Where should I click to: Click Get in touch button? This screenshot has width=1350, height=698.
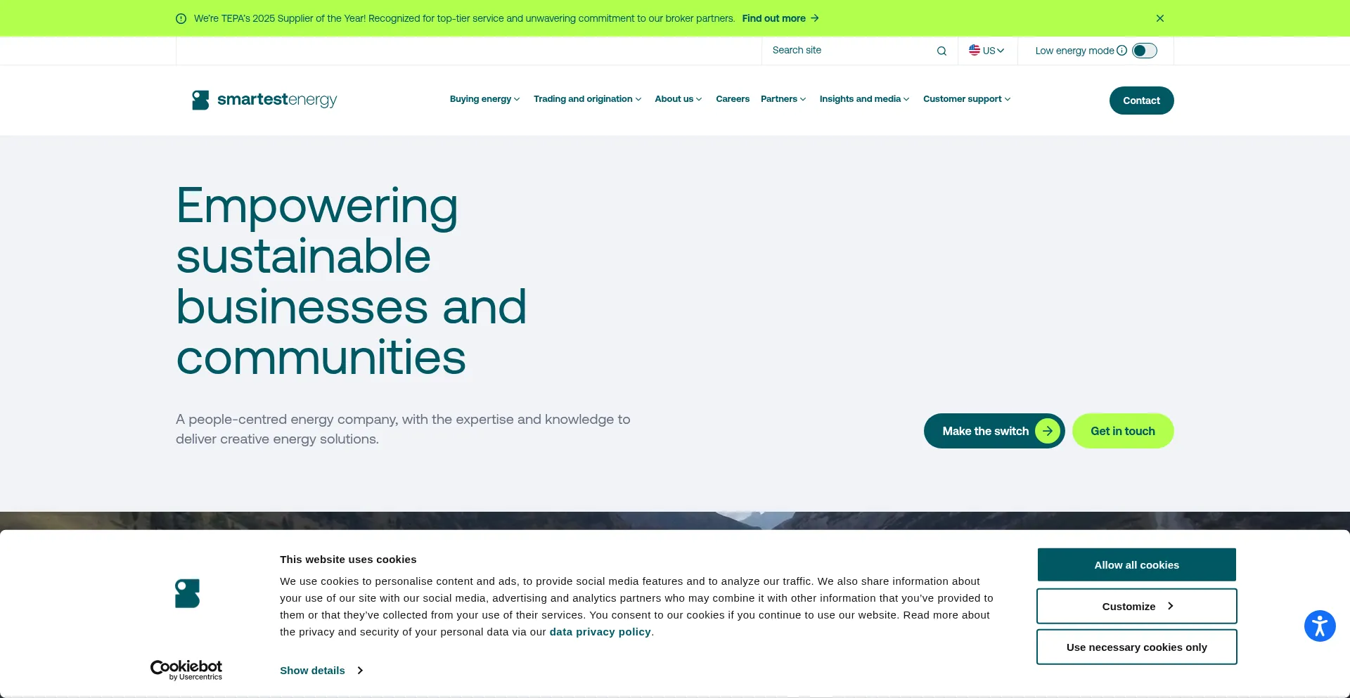pyautogui.click(x=1122, y=431)
